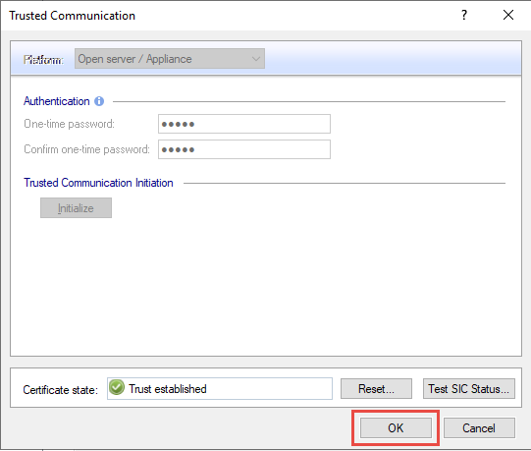The width and height of the screenshot is (531, 451).
Task: Click the Platform label
Action: click(43, 60)
